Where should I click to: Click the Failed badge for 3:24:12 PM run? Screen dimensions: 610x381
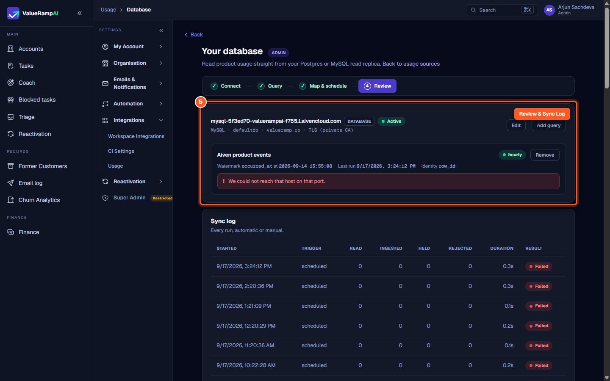click(x=539, y=267)
